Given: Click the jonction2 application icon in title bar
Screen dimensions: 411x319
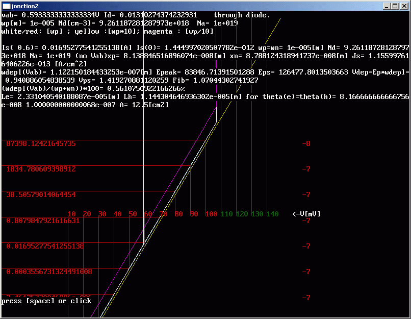Looking at the screenshot, I should coord(6,6).
